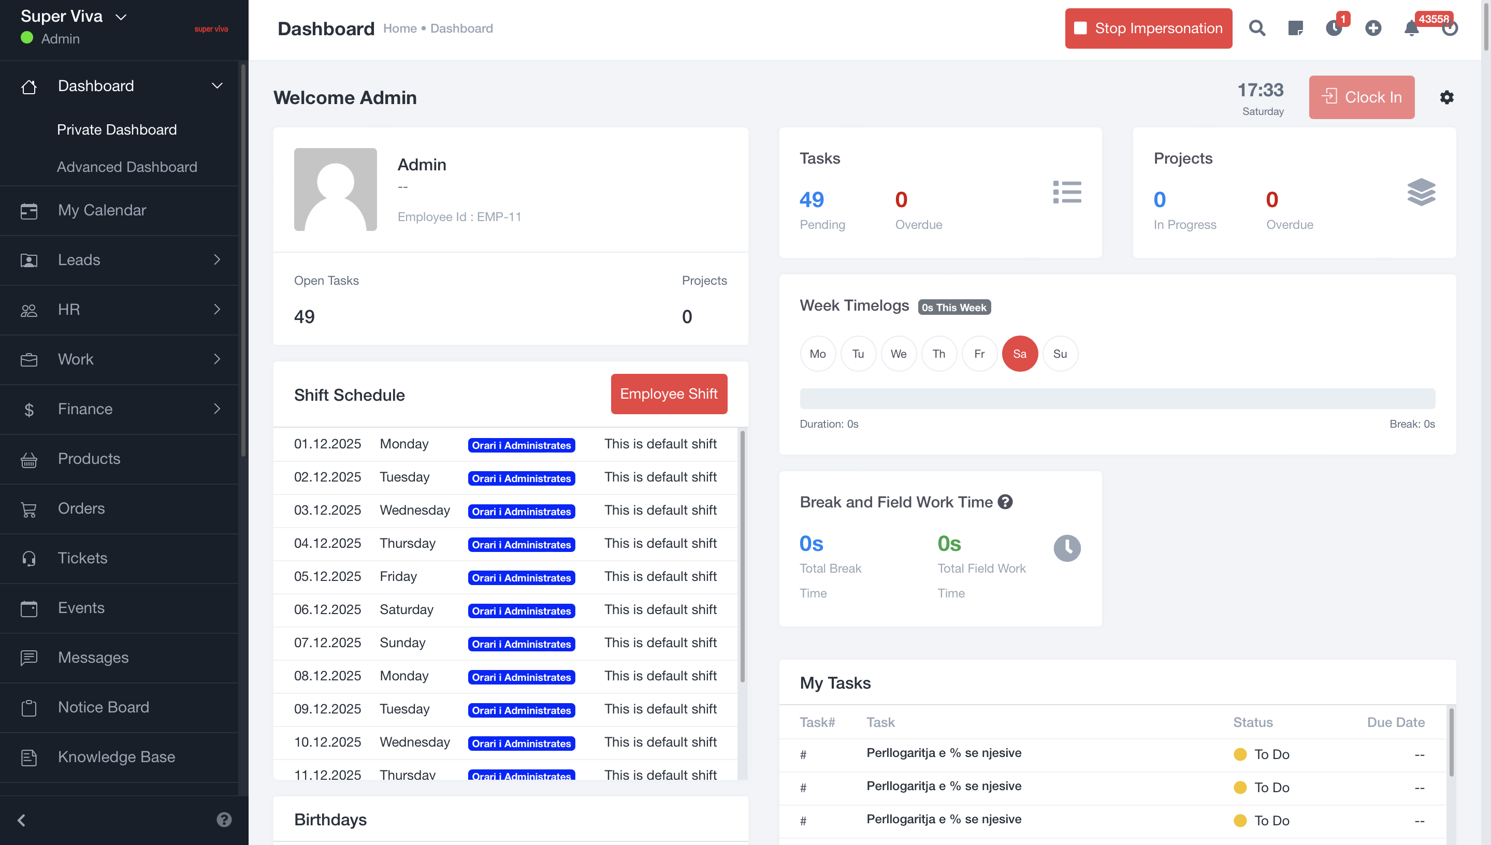The image size is (1491, 845).
Task: Click the plus add-new icon in header
Action: (x=1372, y=28)
